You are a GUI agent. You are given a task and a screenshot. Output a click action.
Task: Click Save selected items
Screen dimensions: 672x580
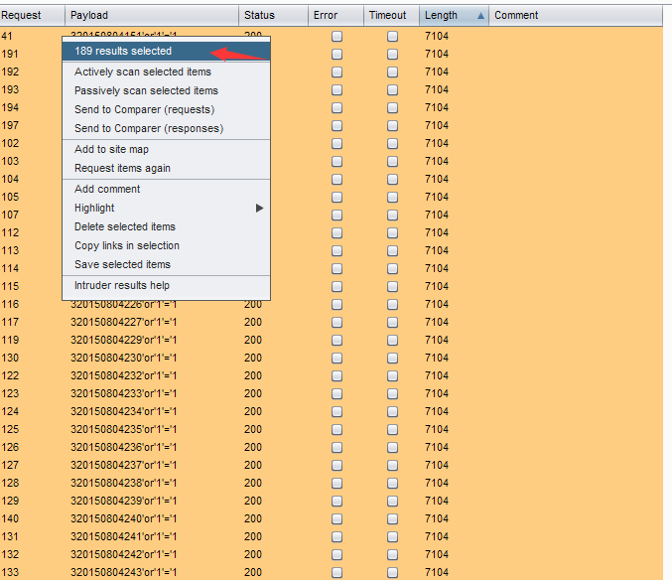pos(167,264)
